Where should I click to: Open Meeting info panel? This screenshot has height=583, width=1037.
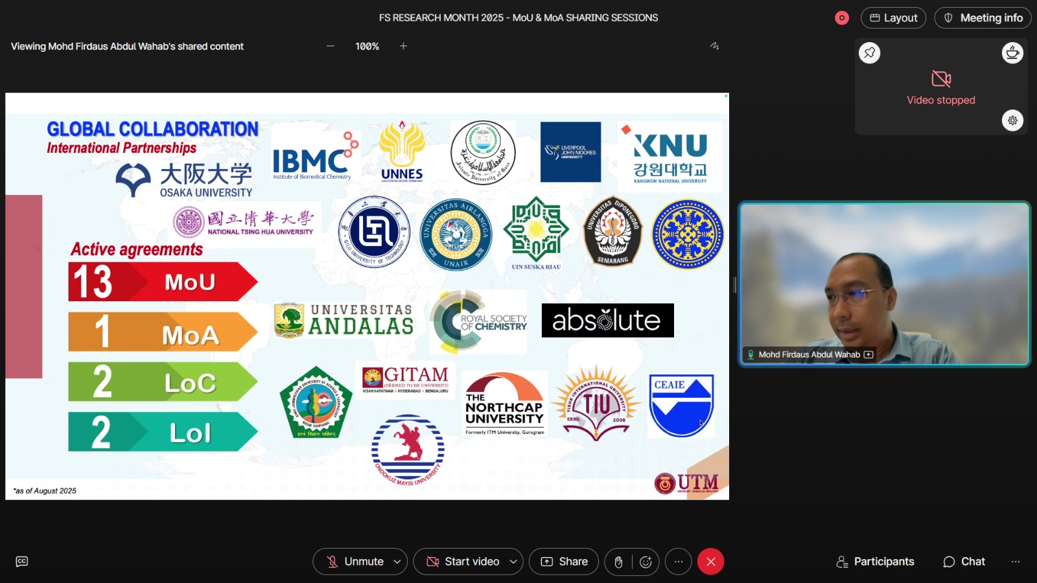(983, 18)
